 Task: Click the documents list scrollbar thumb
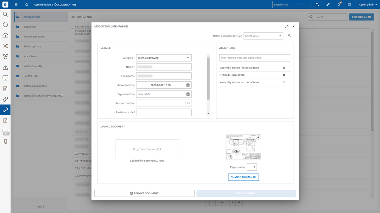tap(372, 81)
